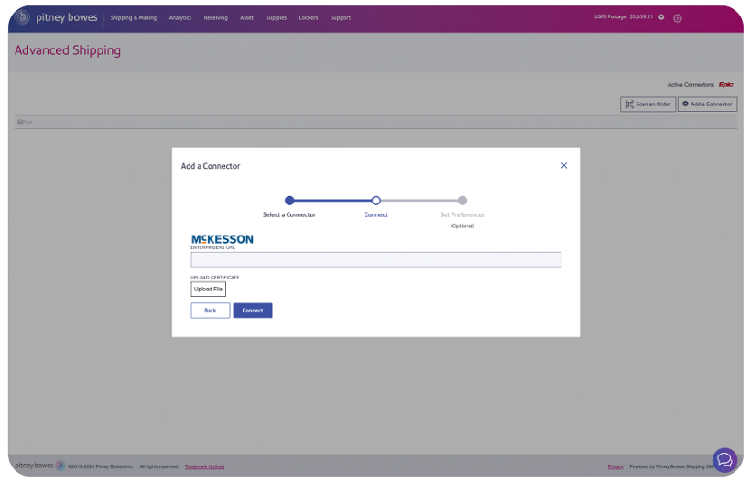Open the Shipping & Mailing menu
The width and height of the screenshot is (751, 482).
(x=134, y=18)
